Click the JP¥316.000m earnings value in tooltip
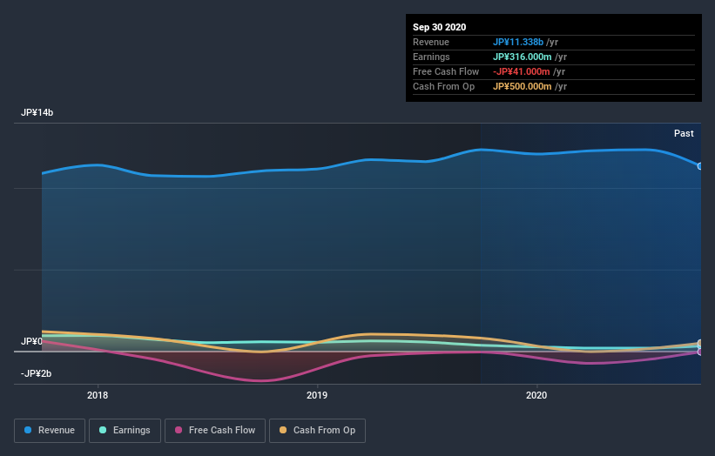Viewport: 715px width, 456px height. [523, 57]
